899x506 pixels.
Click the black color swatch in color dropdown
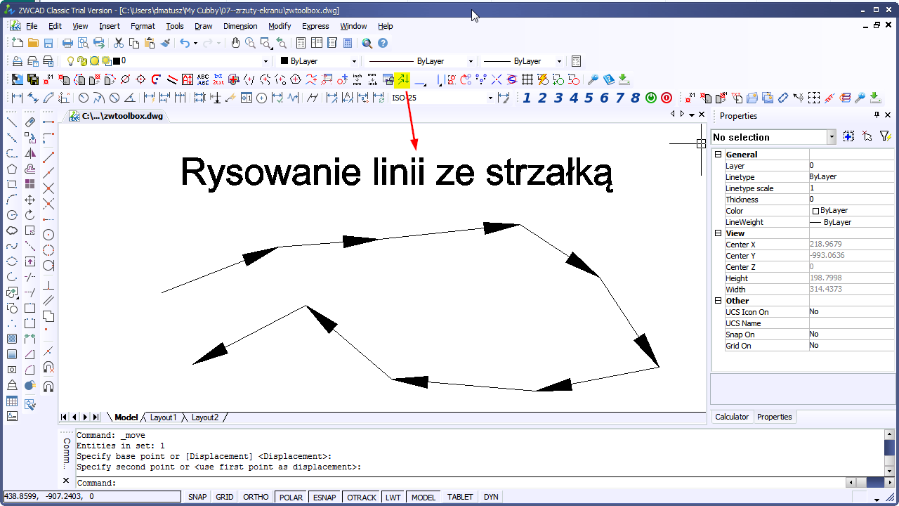(x=284, y=61)
